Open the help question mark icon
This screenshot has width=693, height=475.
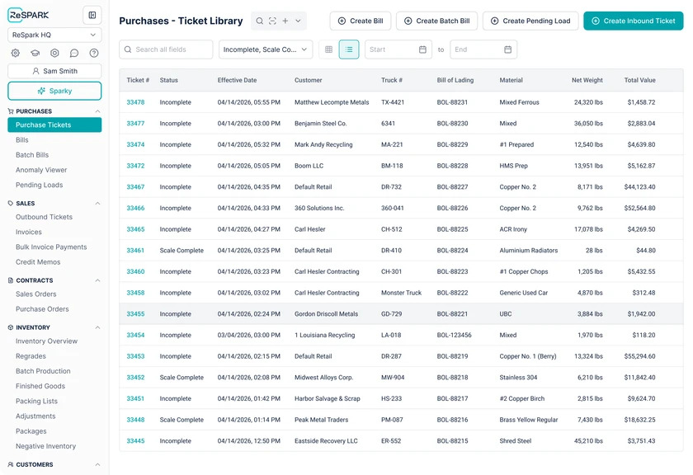pyautogui.click(x=94, y=53)
